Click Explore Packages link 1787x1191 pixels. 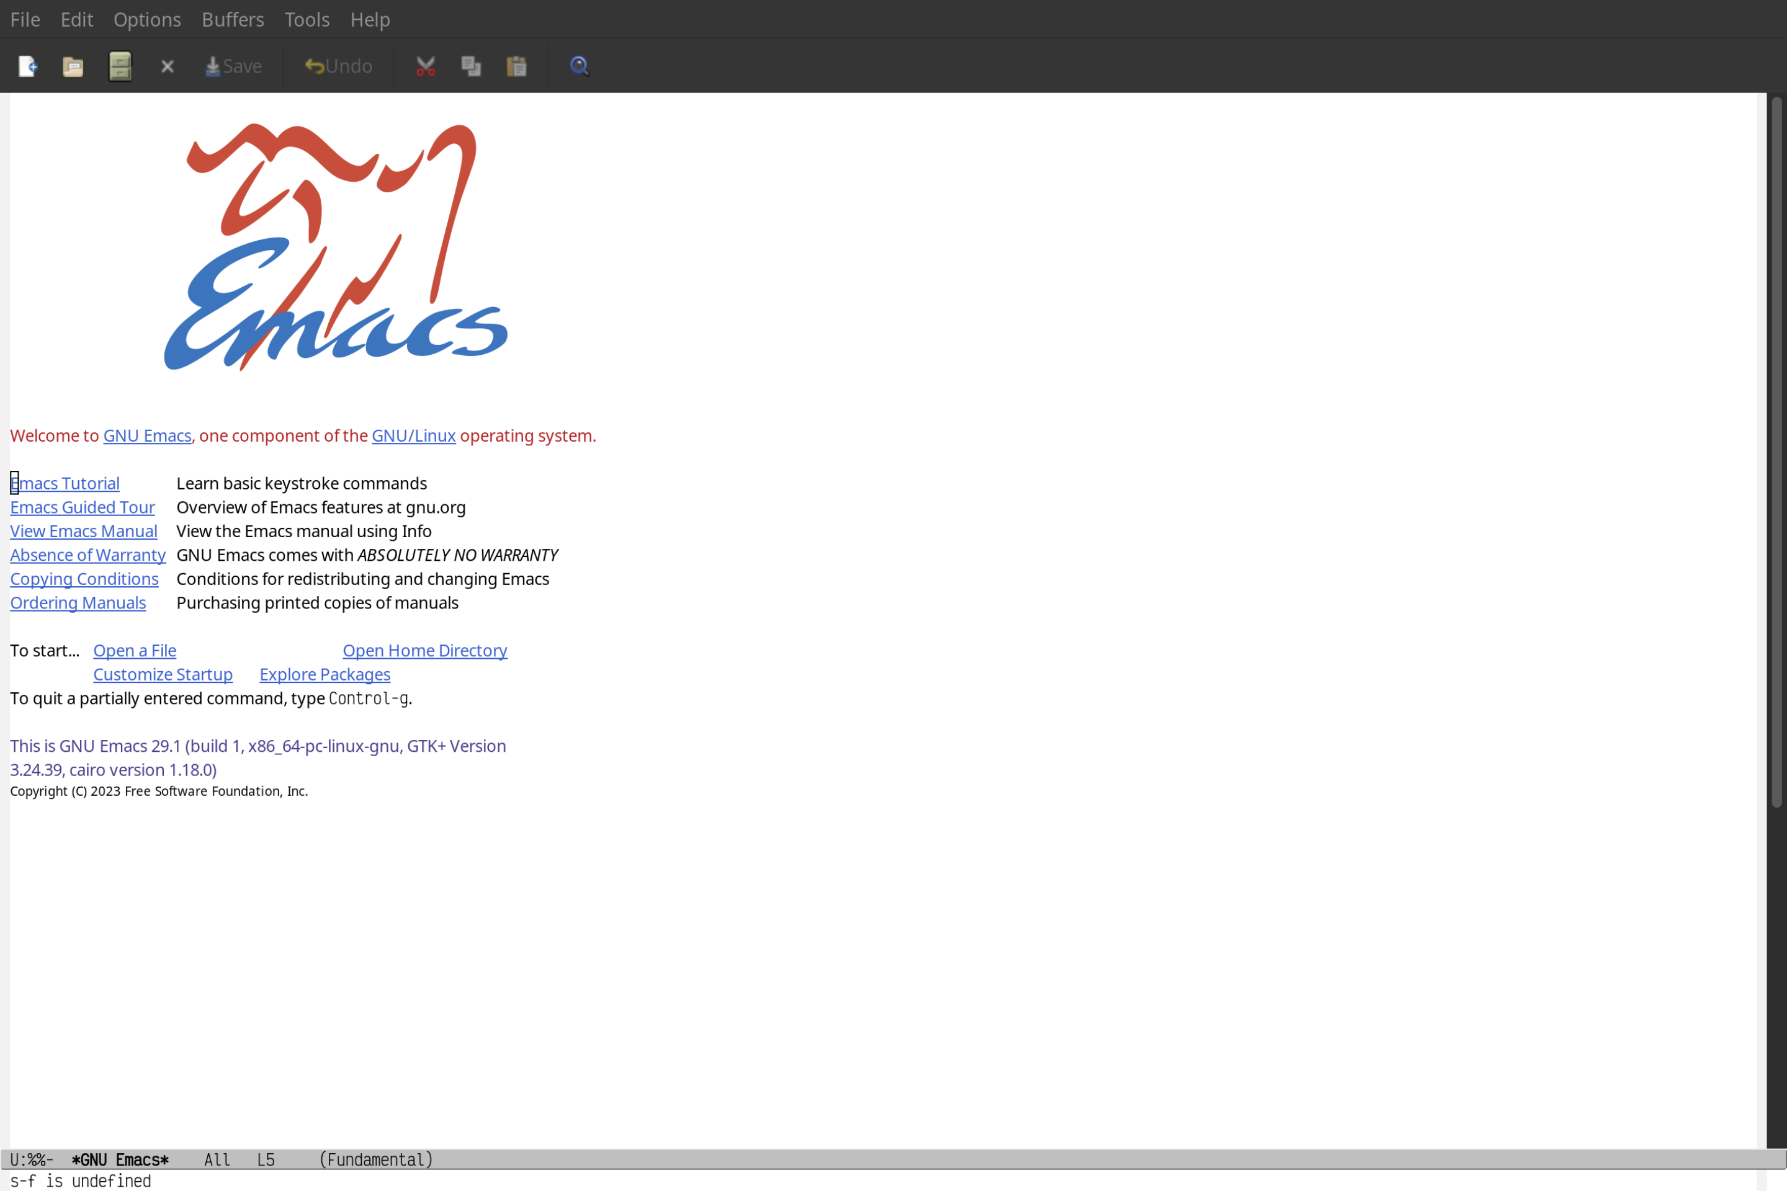click(325, 674)
